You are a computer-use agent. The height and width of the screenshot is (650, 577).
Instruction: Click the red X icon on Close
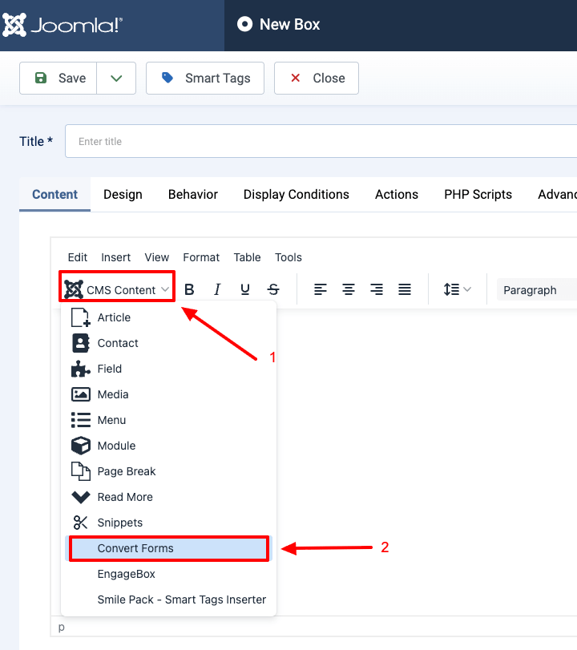coord(295,78)
